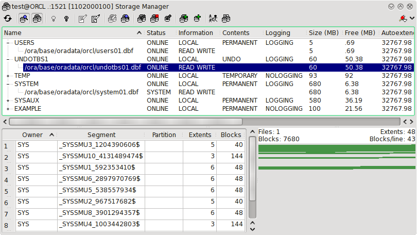Viewport: 417px width, 235px height.
Task: Click the first notepad with pencil icon
Action: [82, 19]
